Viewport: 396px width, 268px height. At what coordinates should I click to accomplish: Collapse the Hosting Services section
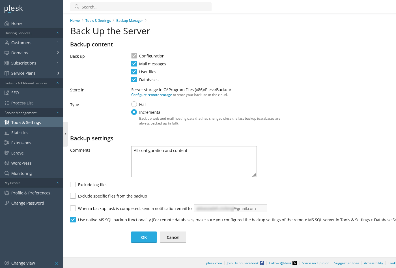point(57,33)
